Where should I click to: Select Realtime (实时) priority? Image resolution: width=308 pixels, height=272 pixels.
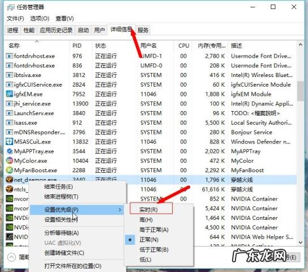[x=148, y=210]
